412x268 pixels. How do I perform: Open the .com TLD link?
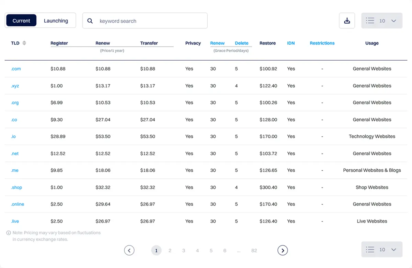[x=16, y=69]
